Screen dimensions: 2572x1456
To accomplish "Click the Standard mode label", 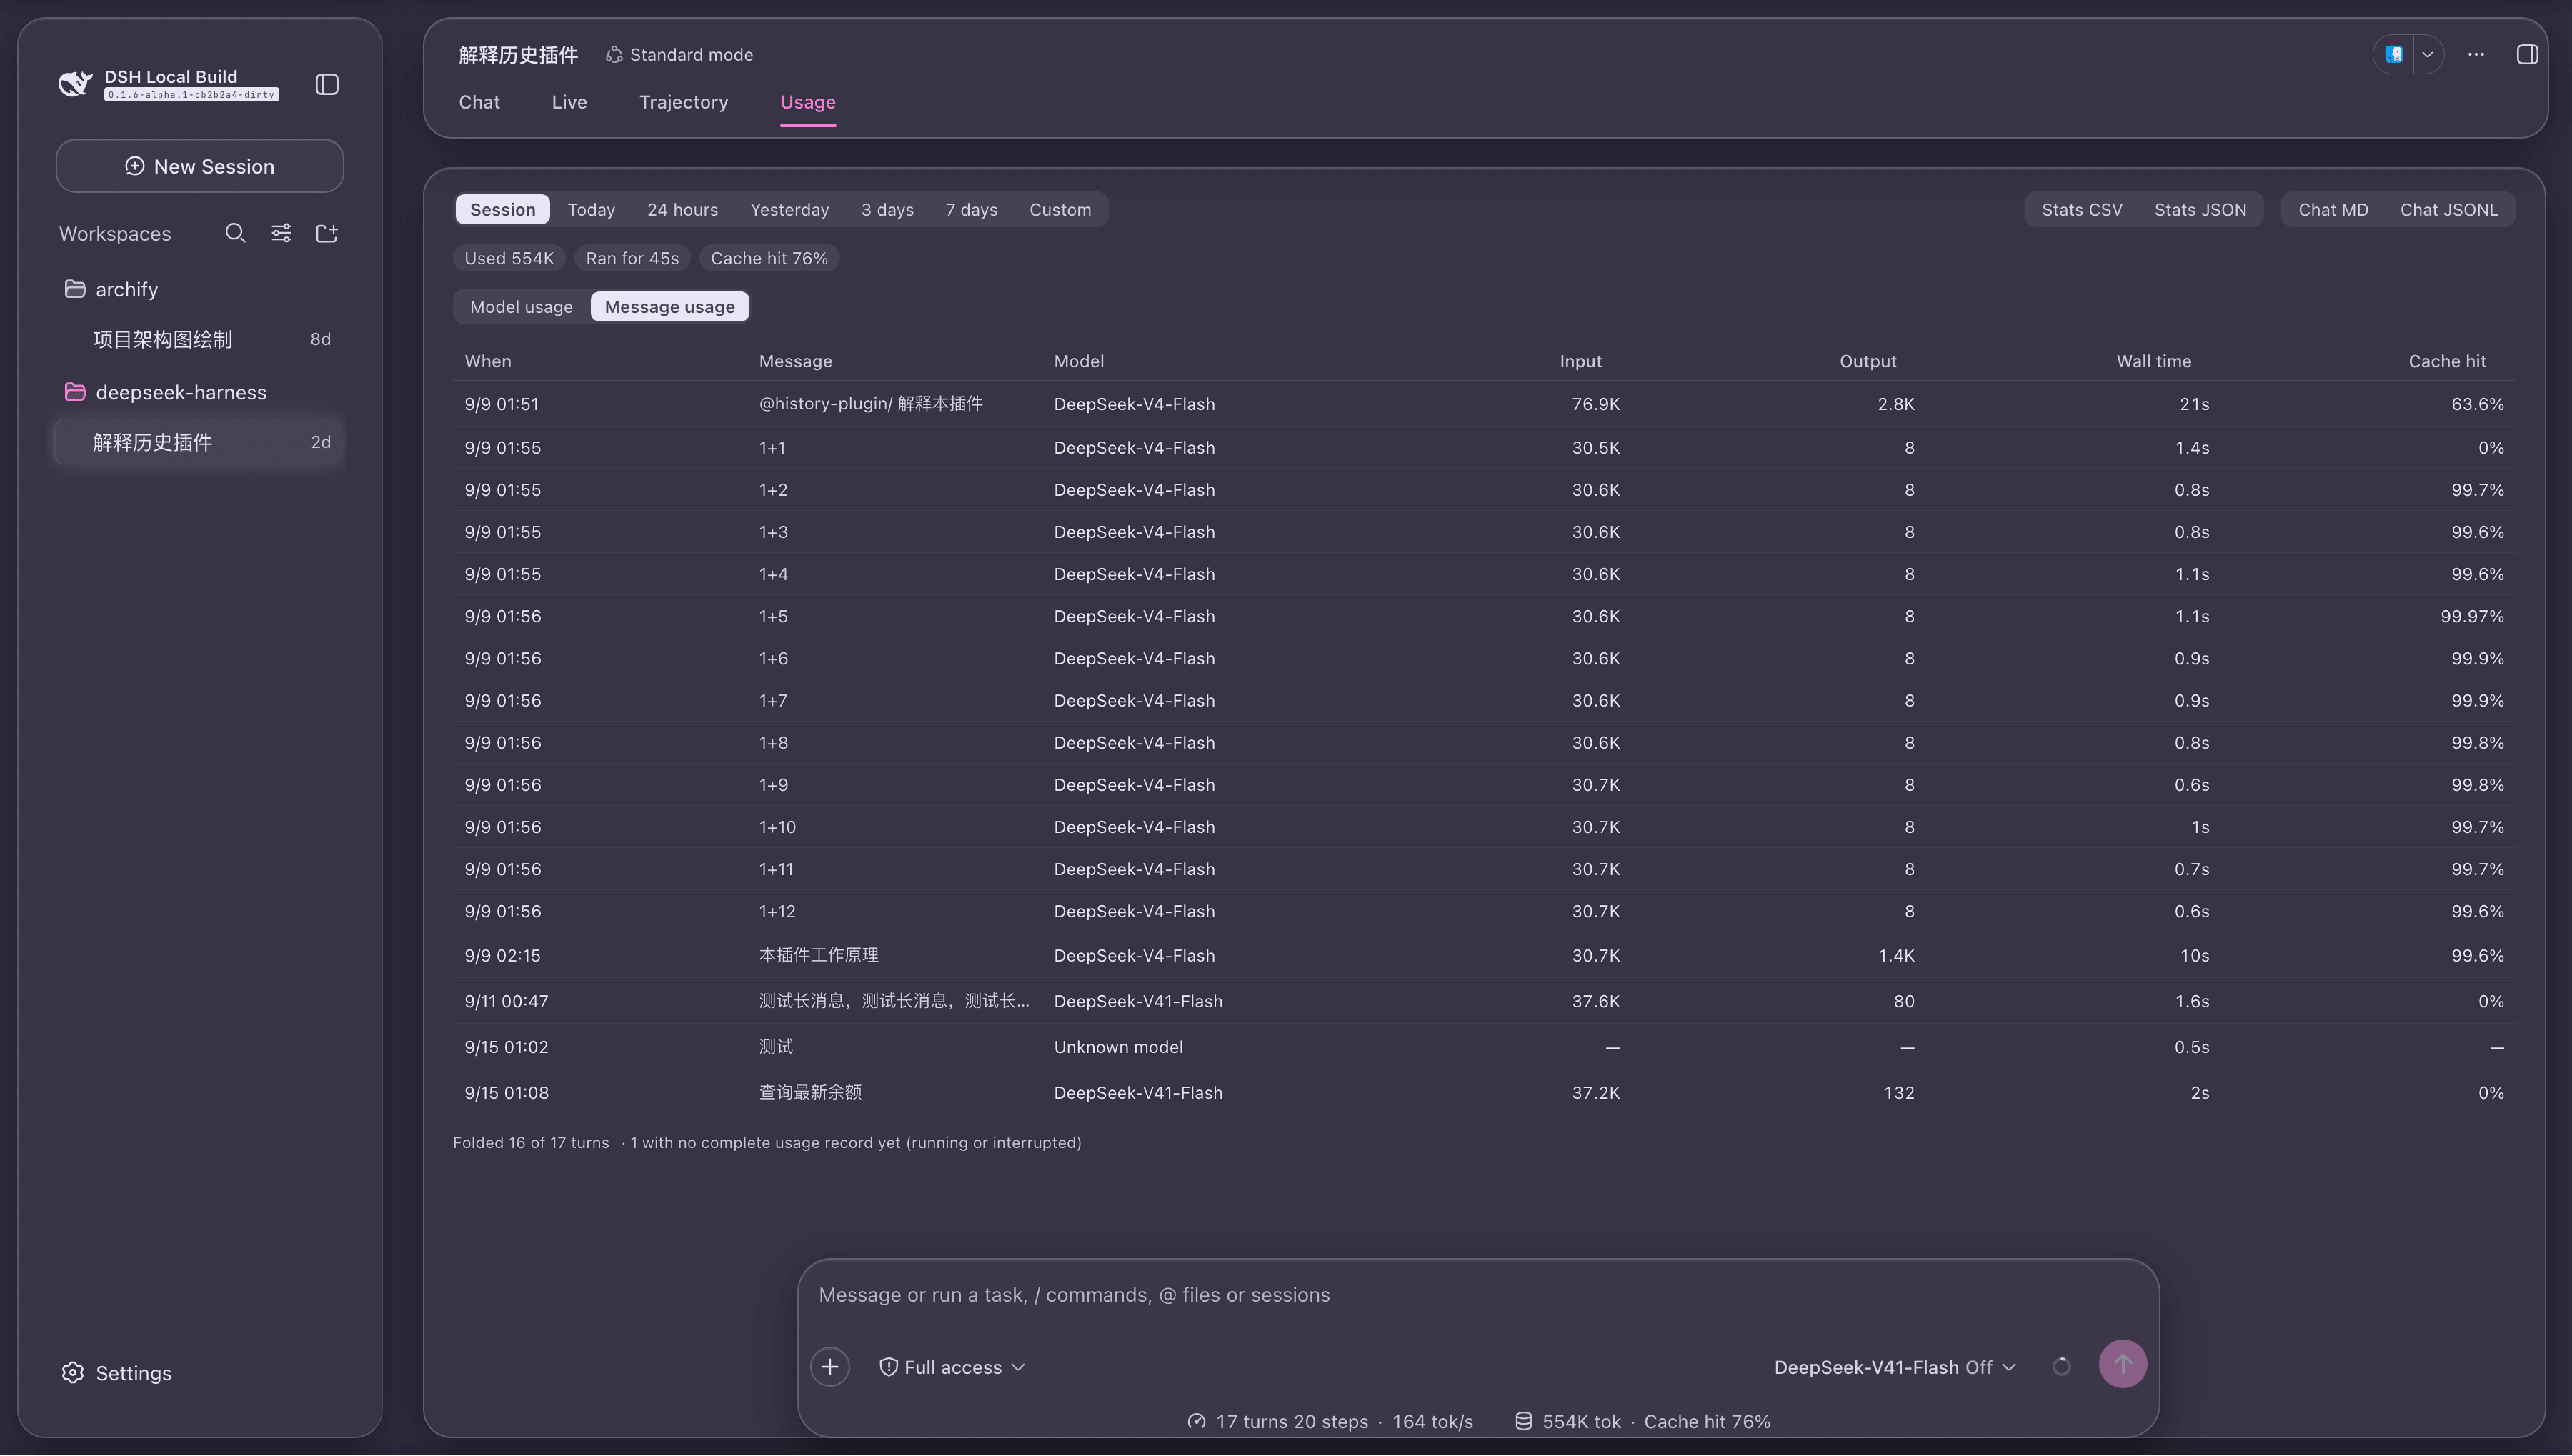I will (x=691, y=55).
